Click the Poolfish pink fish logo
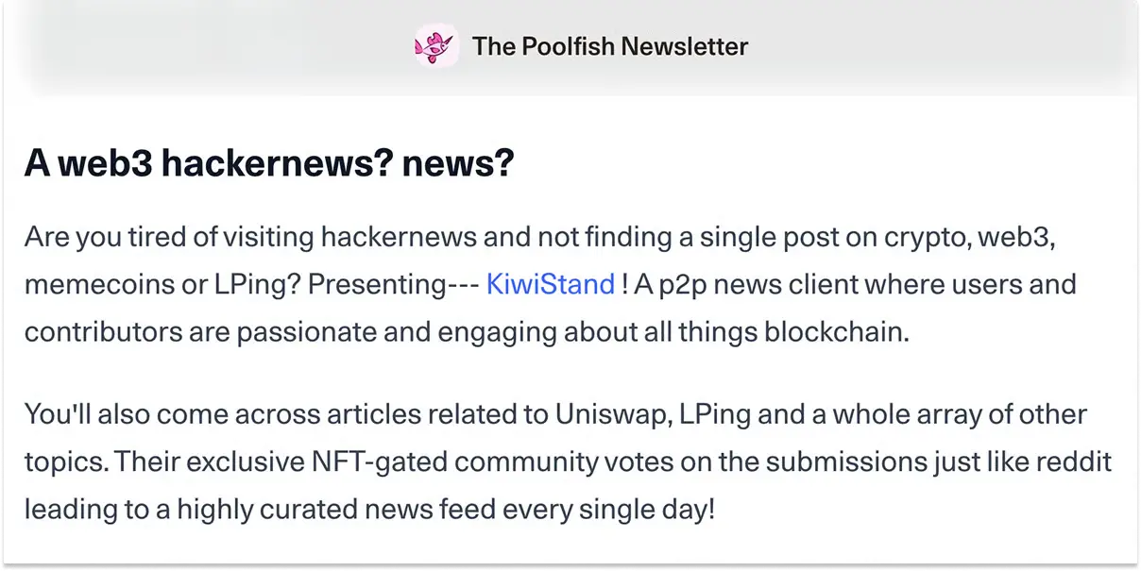1141x571 pixels. [435, 45]
